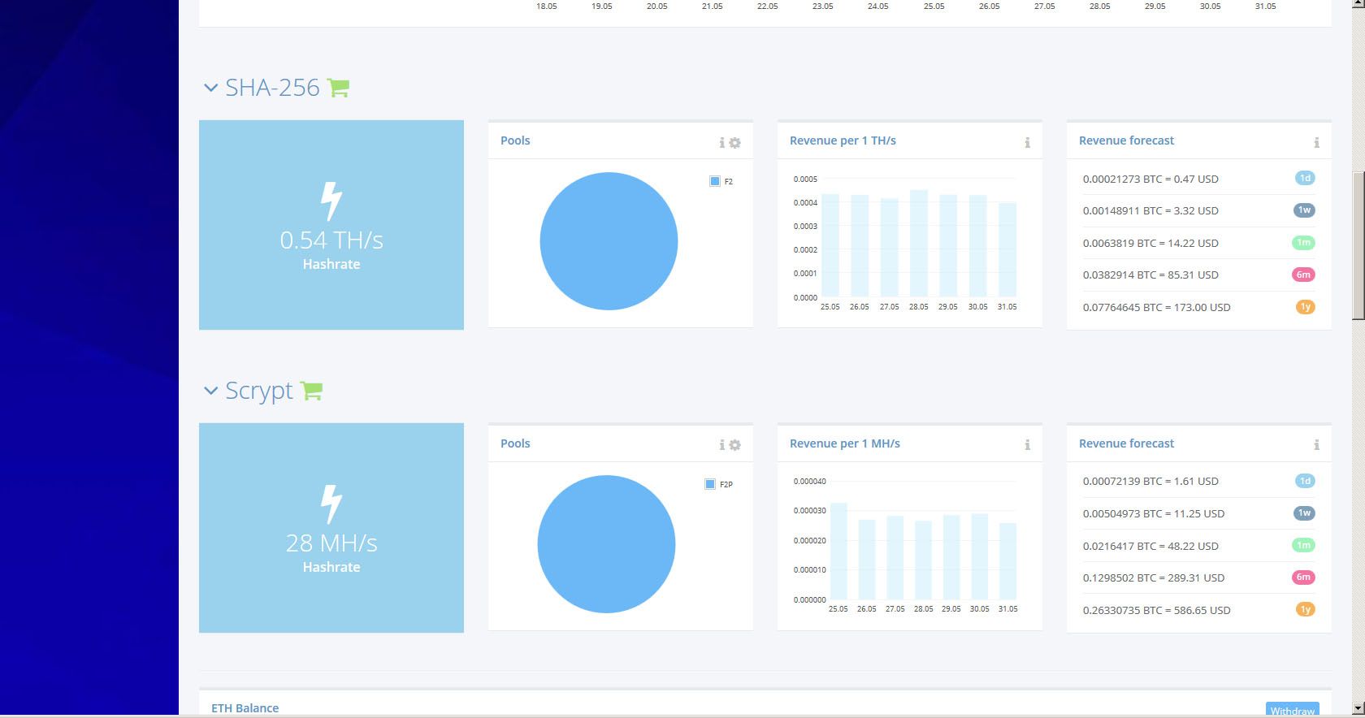
Task: Click the SHA-256 shopping cart icon
Action: pos(338,88)
